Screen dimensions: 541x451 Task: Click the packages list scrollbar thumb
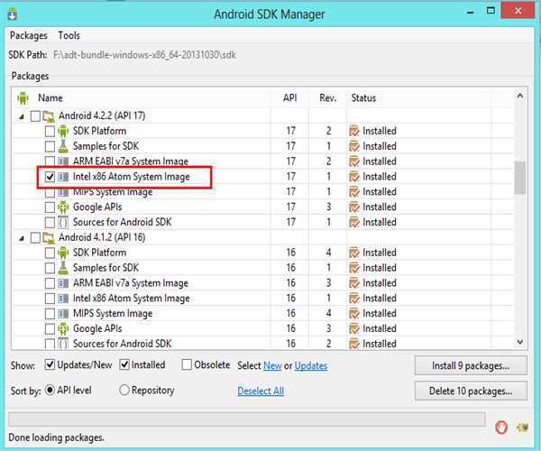(x=520, y=178)
